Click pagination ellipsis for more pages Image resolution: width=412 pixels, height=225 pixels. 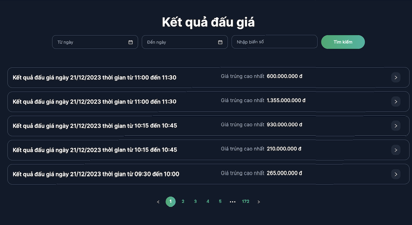[x=233, y=202]
